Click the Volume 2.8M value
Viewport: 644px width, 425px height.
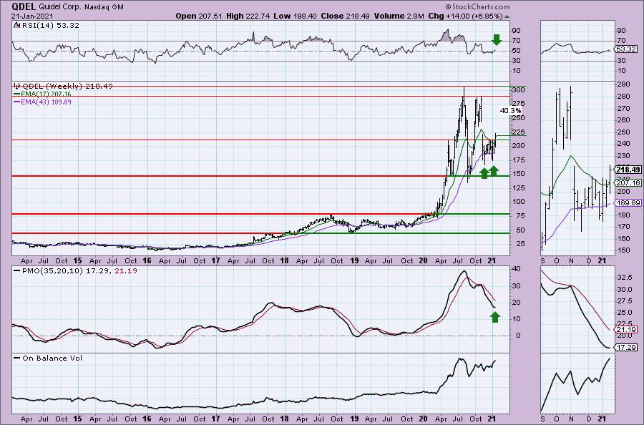[x=399, y=16]
